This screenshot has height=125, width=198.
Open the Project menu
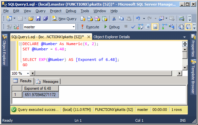click(56, 11)
